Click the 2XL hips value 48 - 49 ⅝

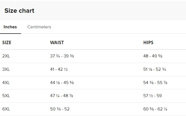153,56
